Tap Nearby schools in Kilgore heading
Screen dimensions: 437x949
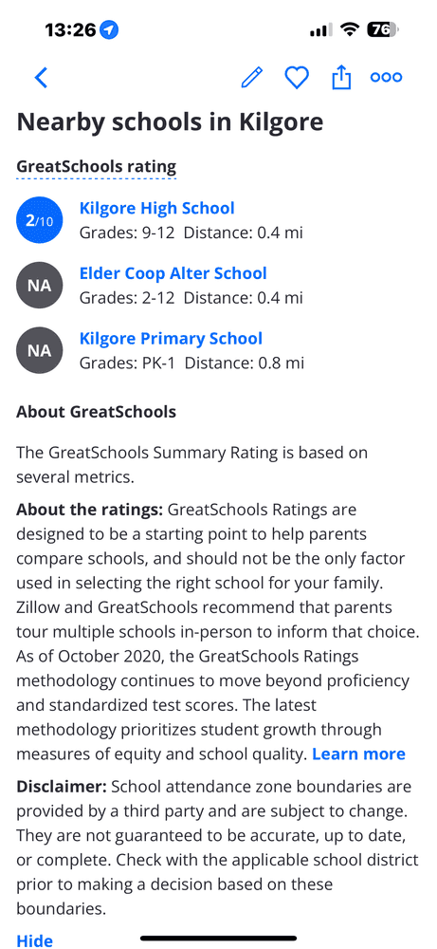tap(170, 122)
